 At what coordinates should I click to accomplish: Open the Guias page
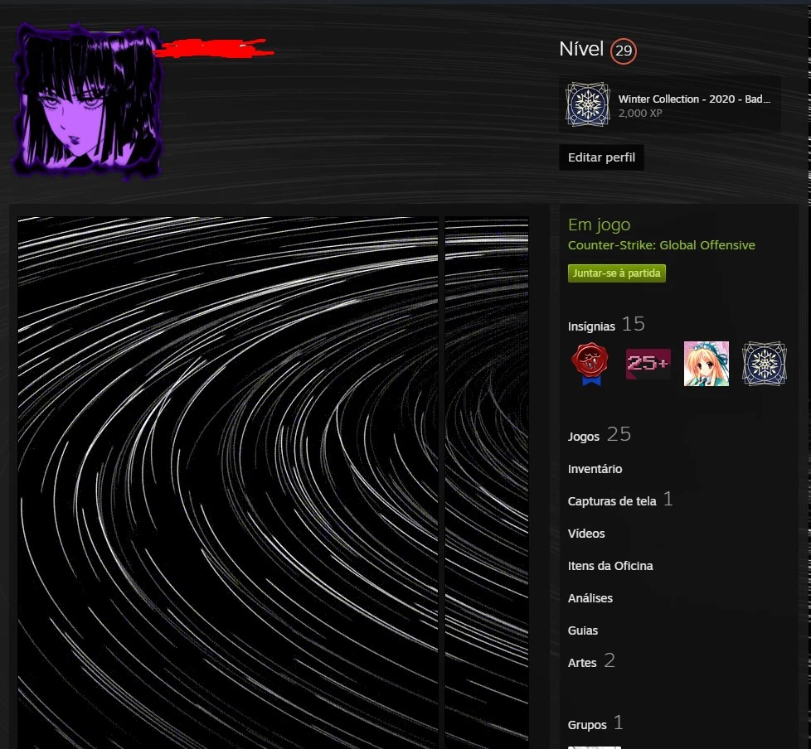coord(583,631)
